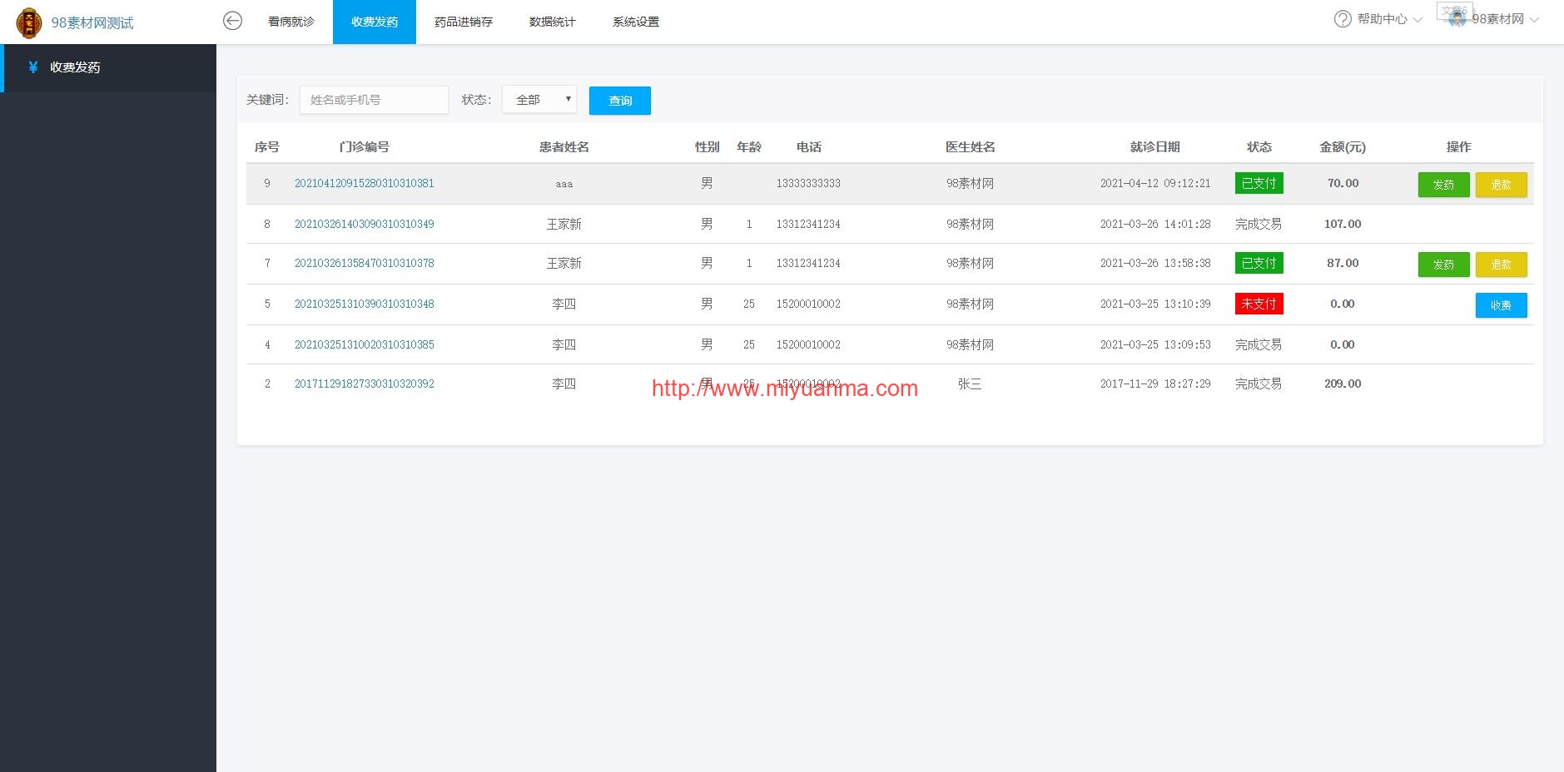Go to the 系统设置 tab
This screenshot has height=772, width=1564.
pyautogui.click(x=636, y=22)
